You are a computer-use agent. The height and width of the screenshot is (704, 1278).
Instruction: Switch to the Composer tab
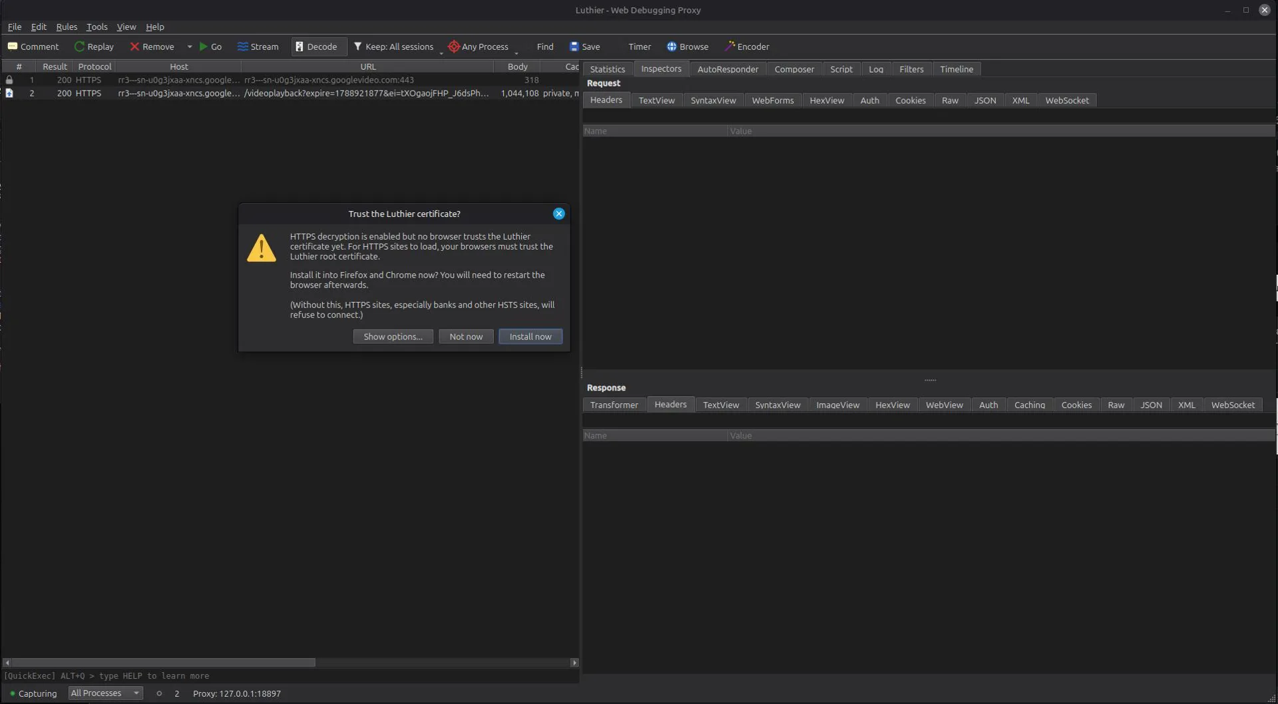(x=794, y=69)
